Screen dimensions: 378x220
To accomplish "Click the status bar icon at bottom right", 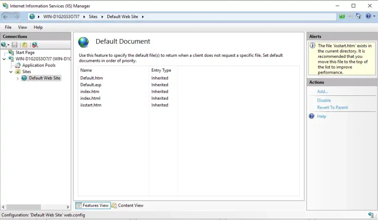I will [371, 215].
